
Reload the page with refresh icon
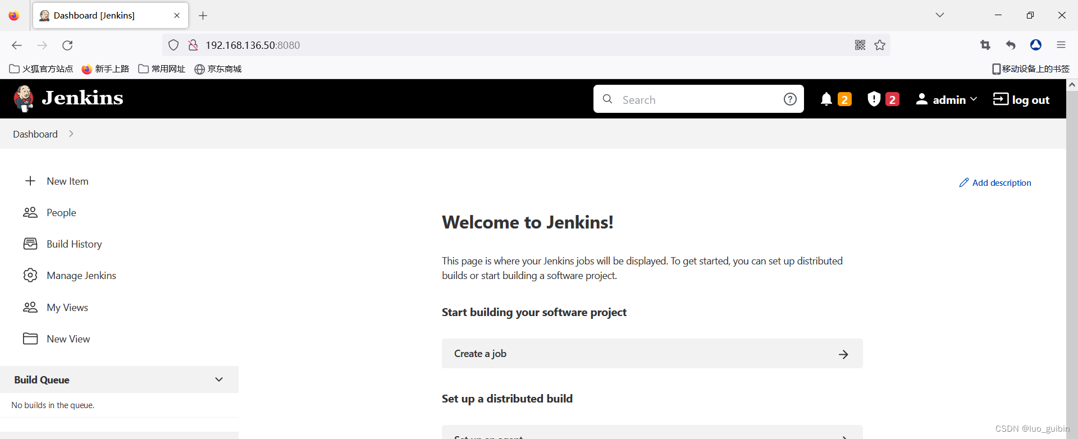(x=67, y=45)
